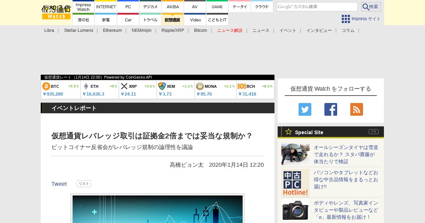Open the ボディやレンズ α情報 link
The height and width of the screenshot is (223, 425).
(346, 210)
